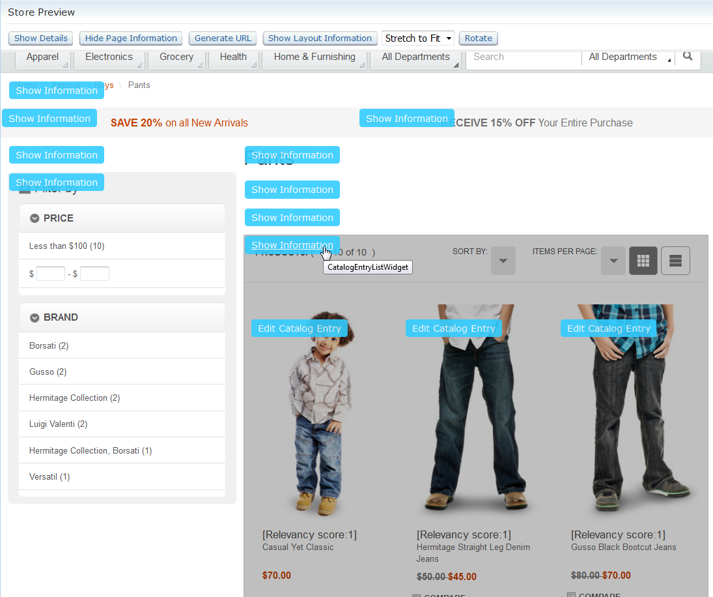The height and width of the screenshot is (597, 713).
Task: Click the Show Details button
Action: [41, 38]
